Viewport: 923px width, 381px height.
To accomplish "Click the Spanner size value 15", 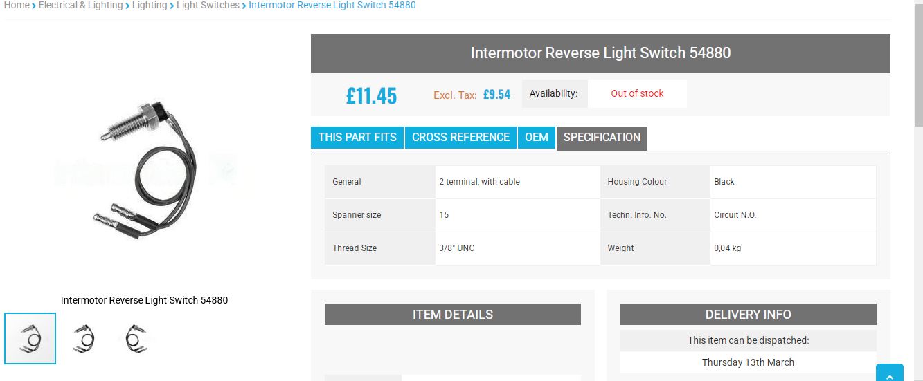I will pos(444,215).
